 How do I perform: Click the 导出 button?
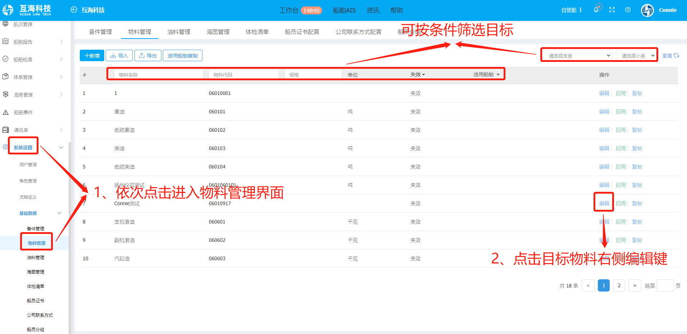(x=148, y=55)
